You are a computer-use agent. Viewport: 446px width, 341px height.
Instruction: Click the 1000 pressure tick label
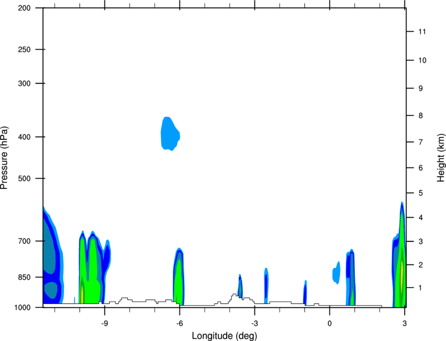[23, 307]
